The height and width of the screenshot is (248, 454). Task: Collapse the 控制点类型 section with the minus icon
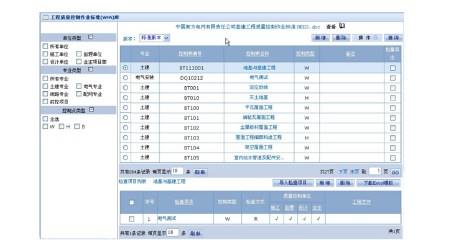91,110
